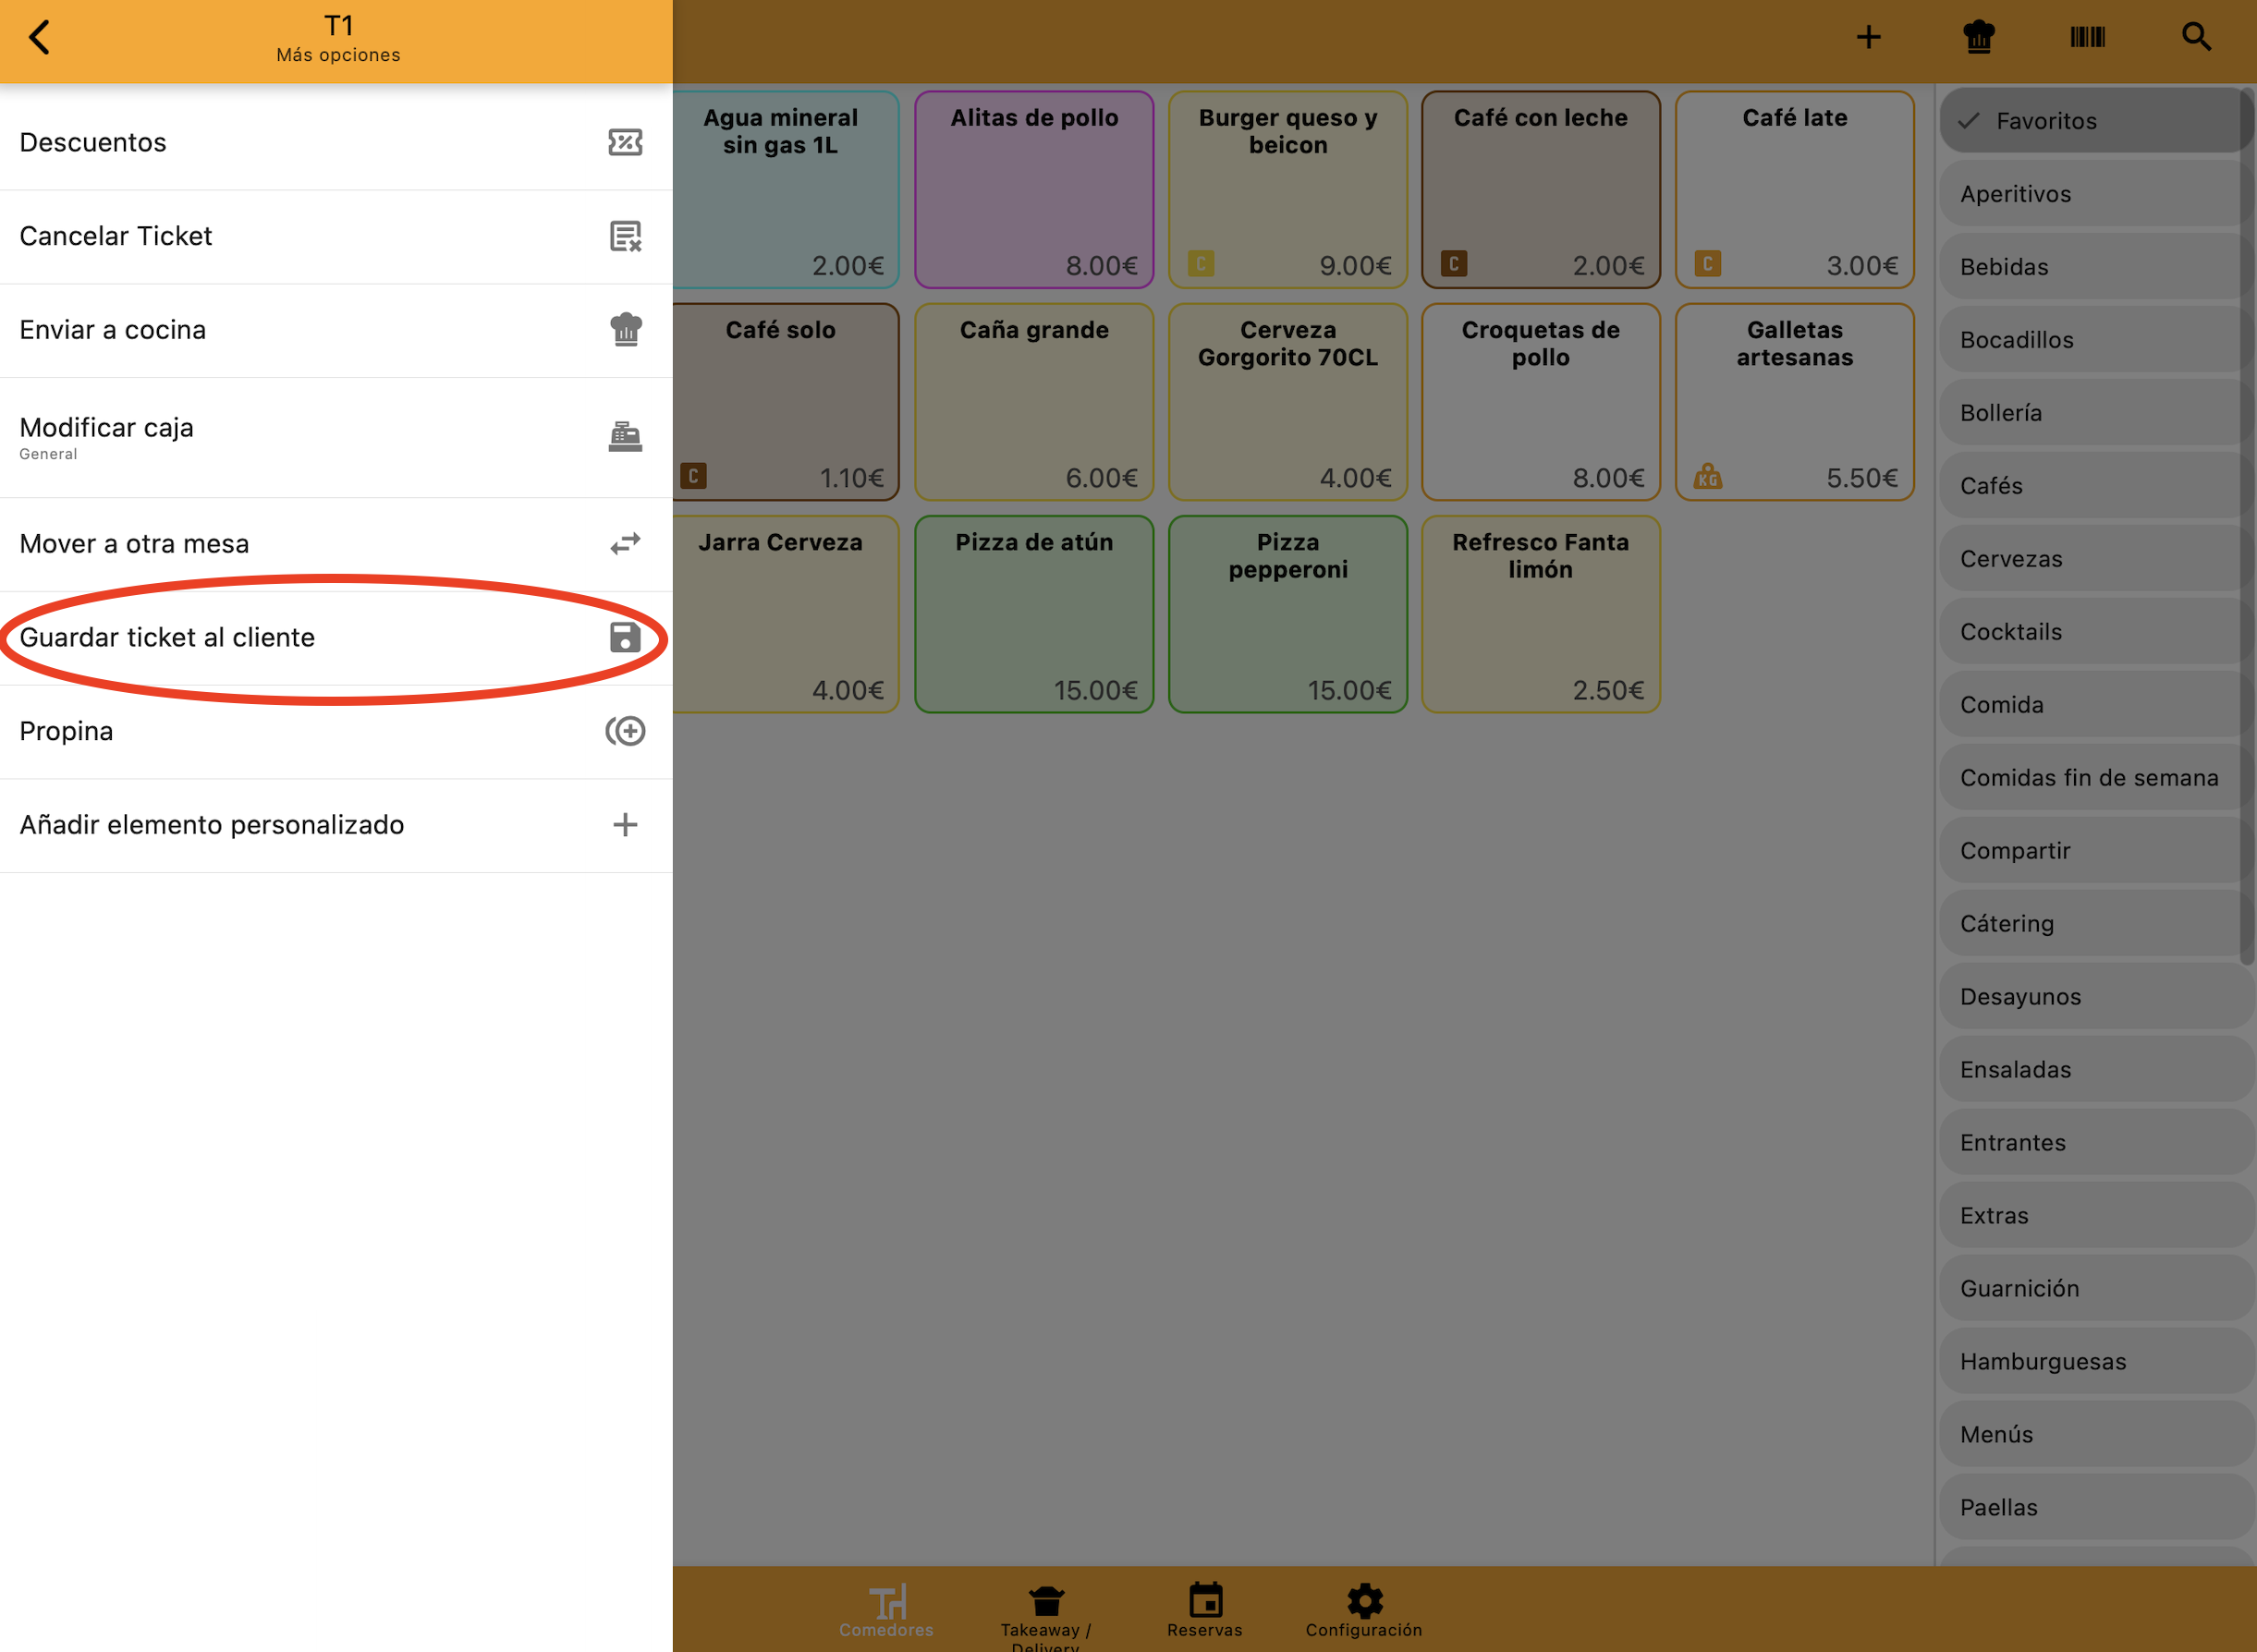Add Pizza de atún to the ticket
This screenshot has height=1652, width=2257.
[1033, 614]
